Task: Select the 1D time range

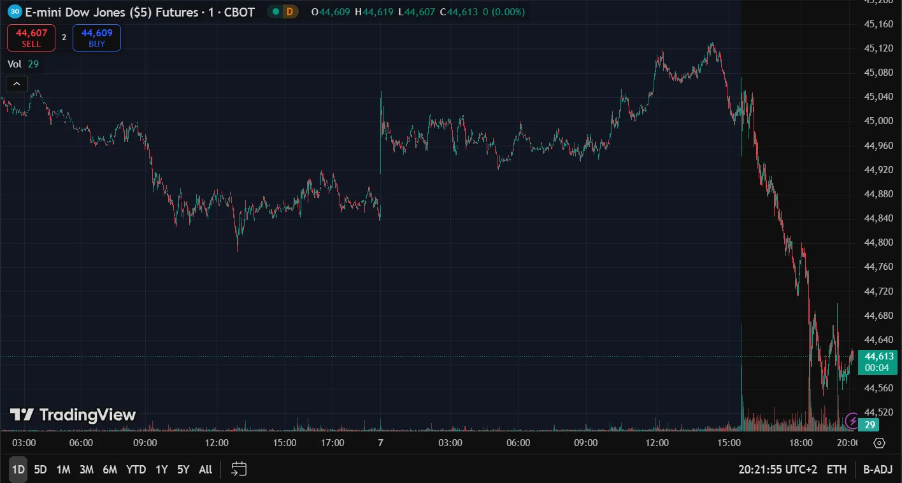Action: [18, 470]
